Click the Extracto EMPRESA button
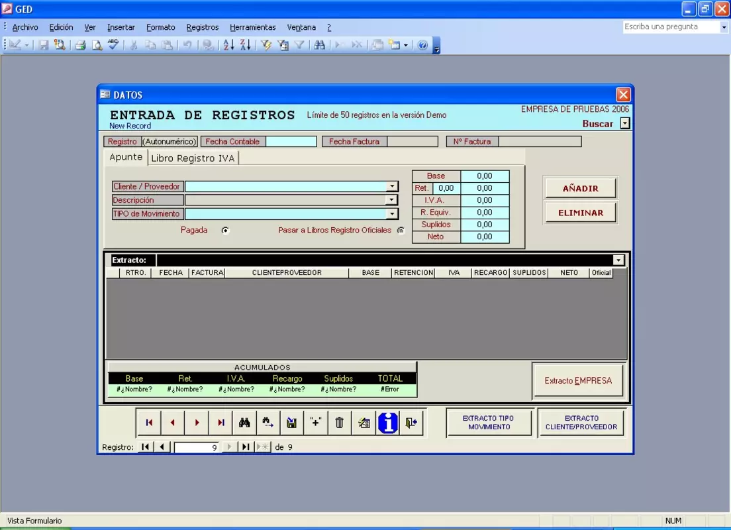The width and height of the screenshot is (731, 530). click(x=578, y=381)
